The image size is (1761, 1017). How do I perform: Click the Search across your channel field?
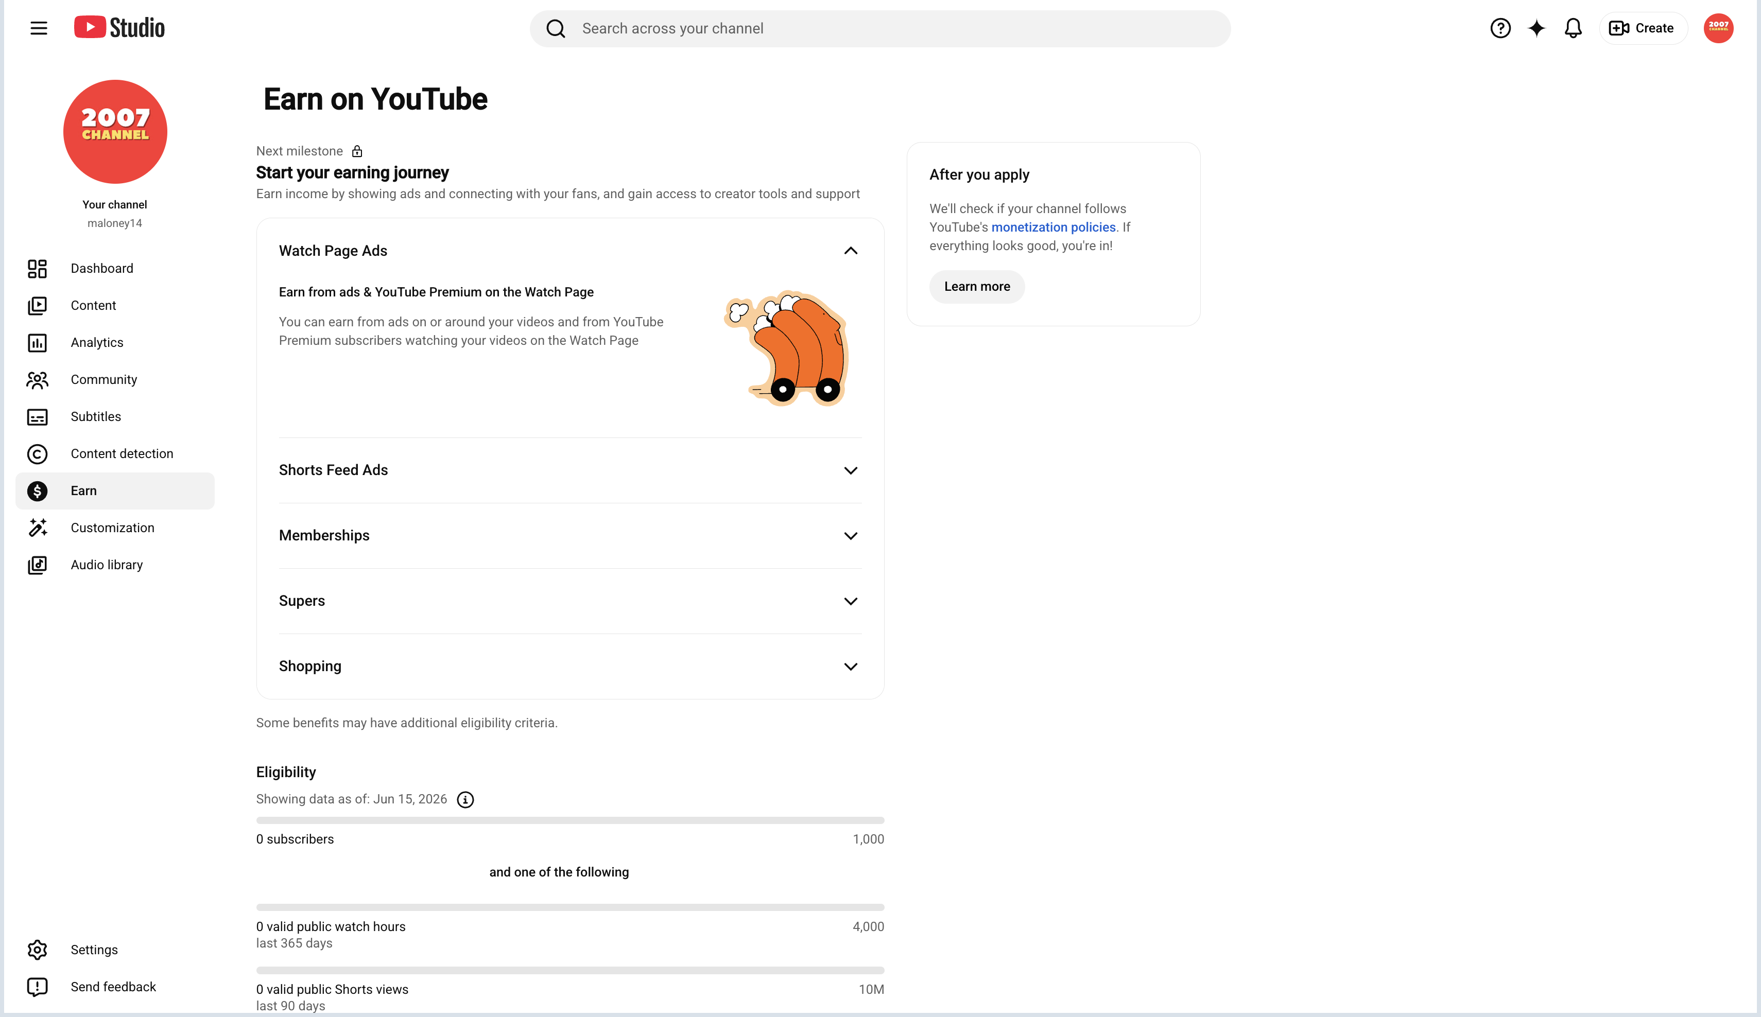880,29
